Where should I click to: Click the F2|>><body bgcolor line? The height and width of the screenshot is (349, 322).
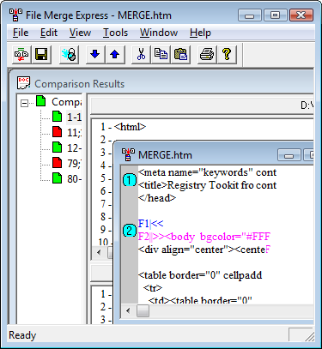(x=204, y=237)
